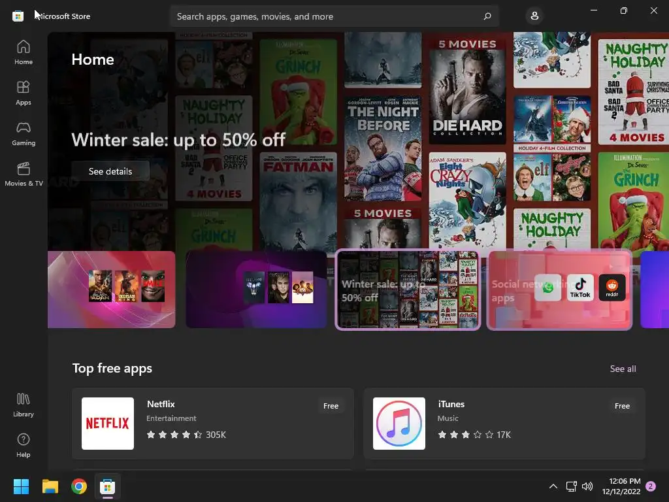Open the Apps section in sidebar
669x502 pixels.
24,93
